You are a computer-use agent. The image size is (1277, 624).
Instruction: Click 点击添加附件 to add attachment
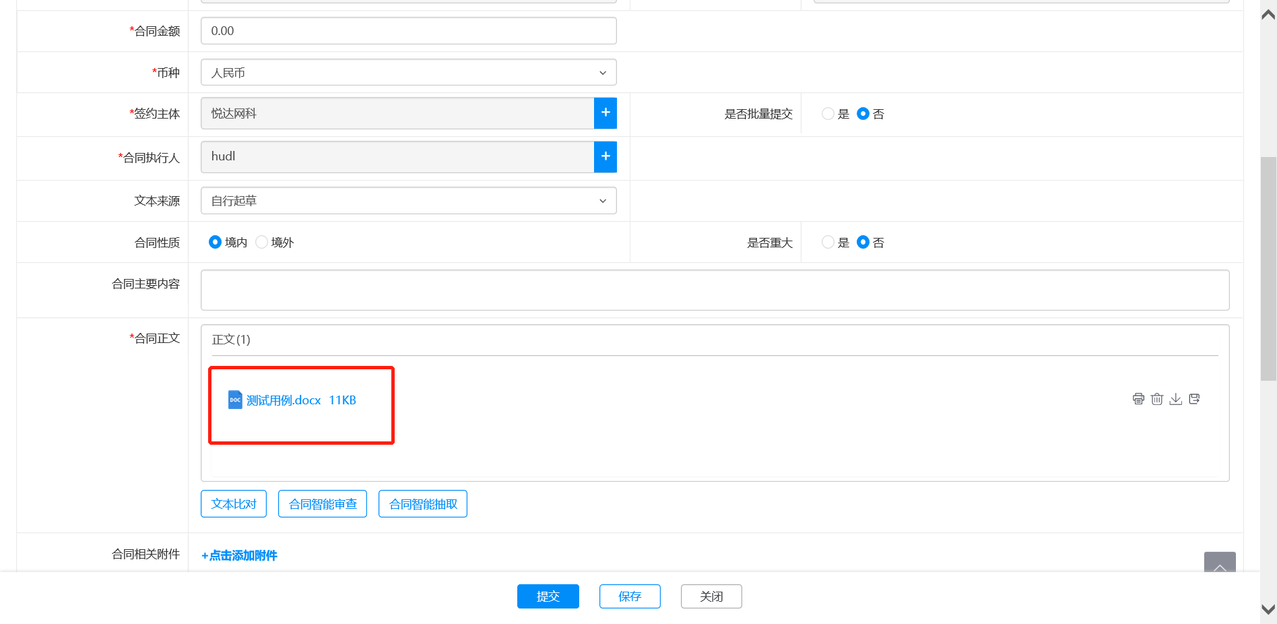(x=240, y=555)
